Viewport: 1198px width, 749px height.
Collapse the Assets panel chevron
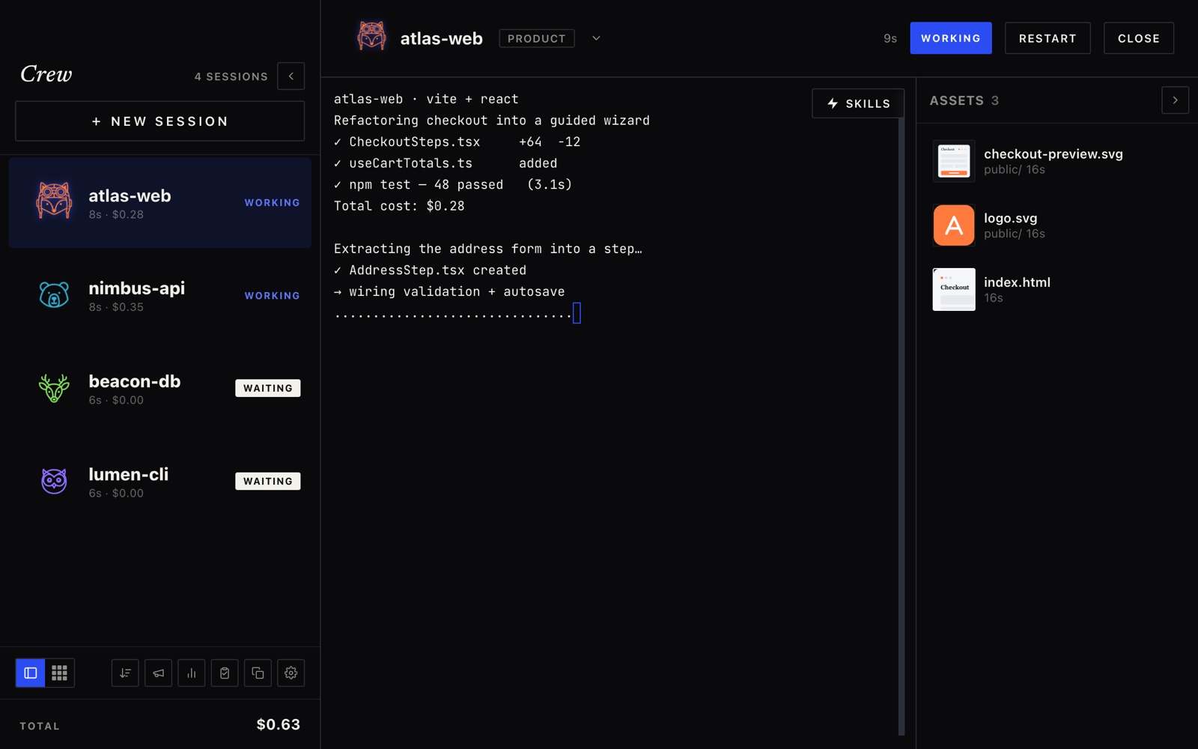point(1175,100)
